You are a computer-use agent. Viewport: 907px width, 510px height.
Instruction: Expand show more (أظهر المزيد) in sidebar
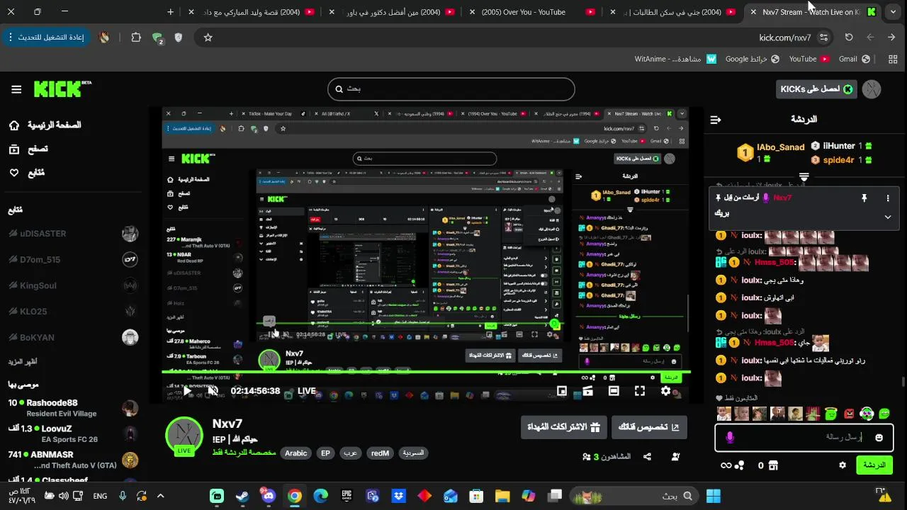[23, 362]
